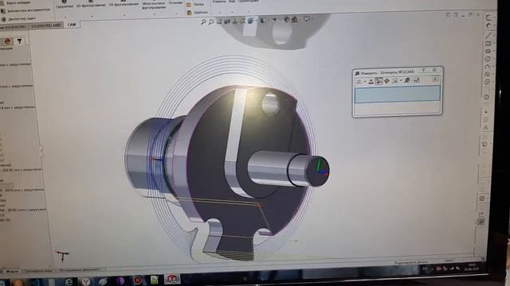This screenshot has height=286, width=510.
Task: Click the red record-button taskbar icon
Action: pyautogui.click(x=138, y=280)
